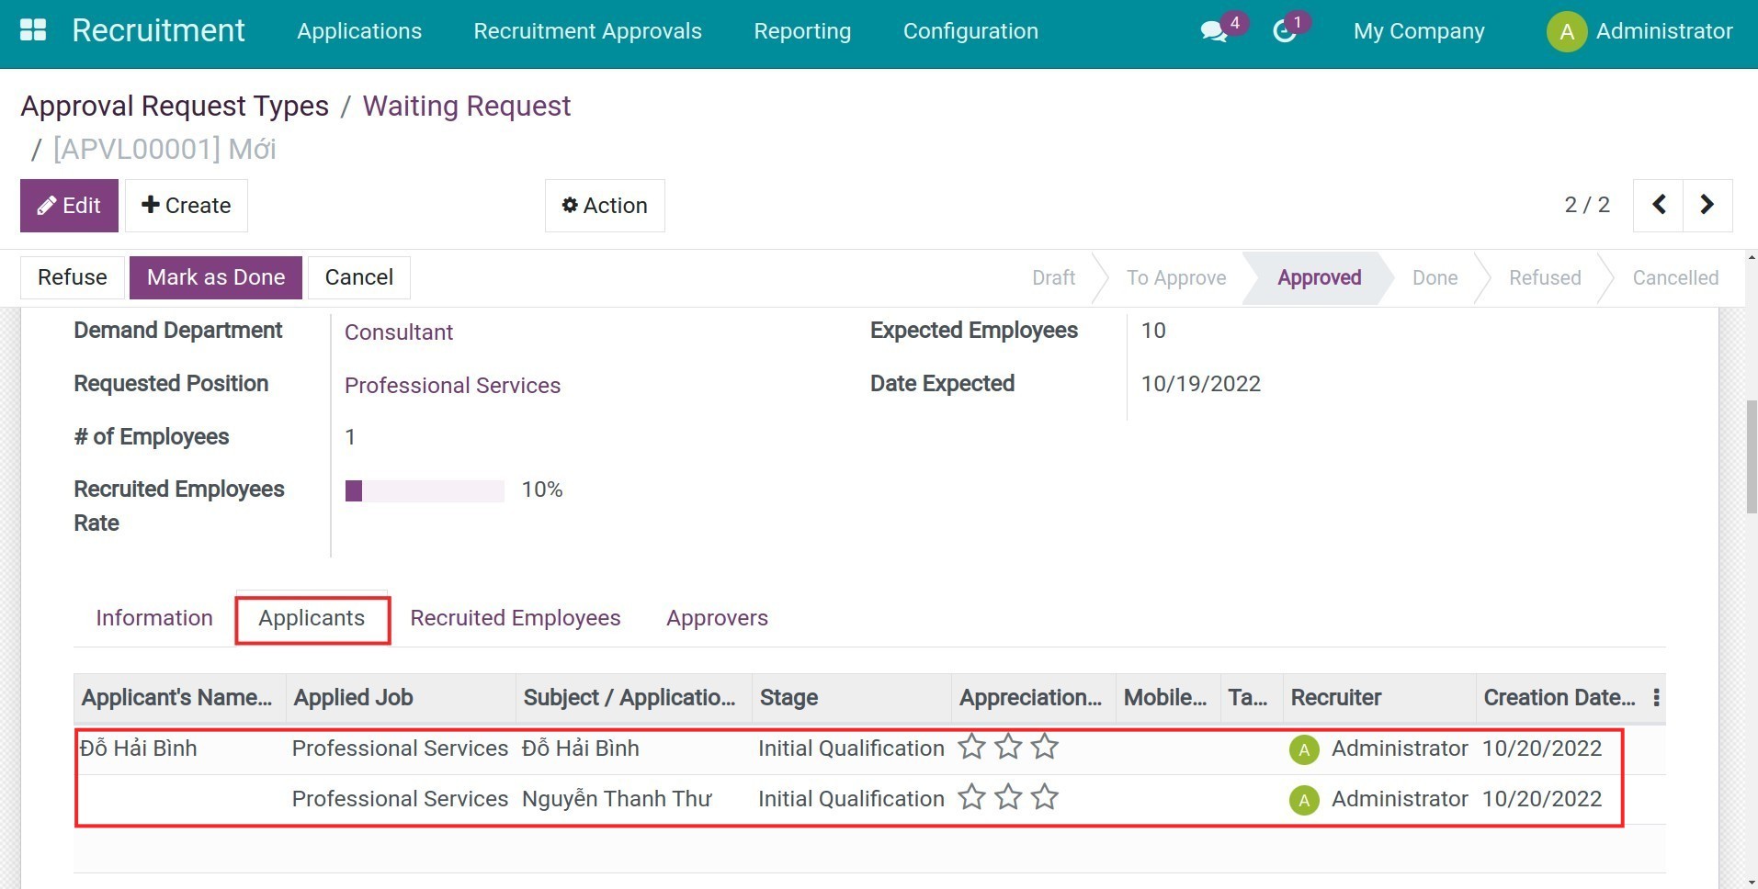Set third star for Nguyễn Thanh Thư
The height and width of the screenshot is (889, 1758).
click(1045, 798)
